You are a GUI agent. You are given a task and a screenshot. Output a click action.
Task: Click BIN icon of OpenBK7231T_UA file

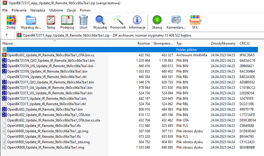coord(4,88)
